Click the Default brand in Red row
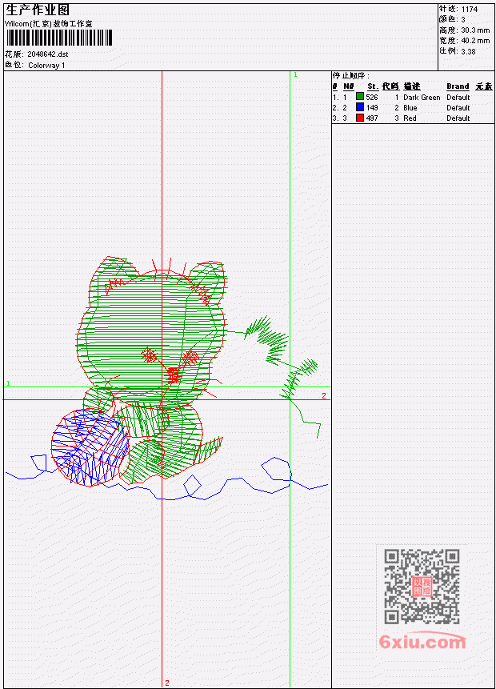 458,118
